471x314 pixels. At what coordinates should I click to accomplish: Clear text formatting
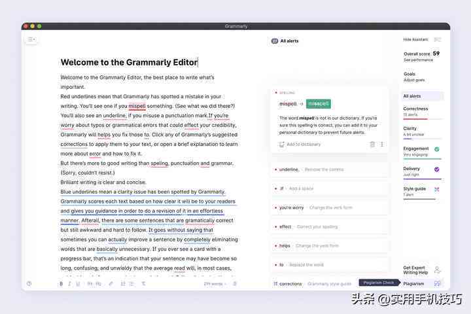point(143,284)
